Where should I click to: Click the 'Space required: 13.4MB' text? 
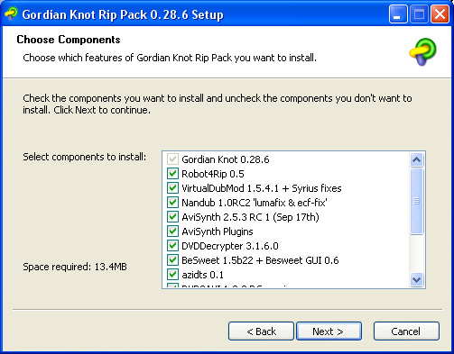point(75,267)
